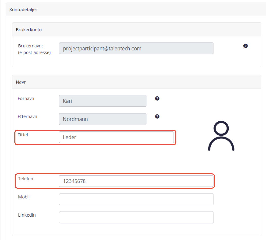Click the Brukerkonto section heading

[29, 30]
